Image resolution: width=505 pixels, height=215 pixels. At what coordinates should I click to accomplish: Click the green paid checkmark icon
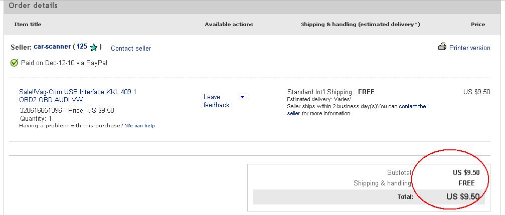(x=14, y=63)
